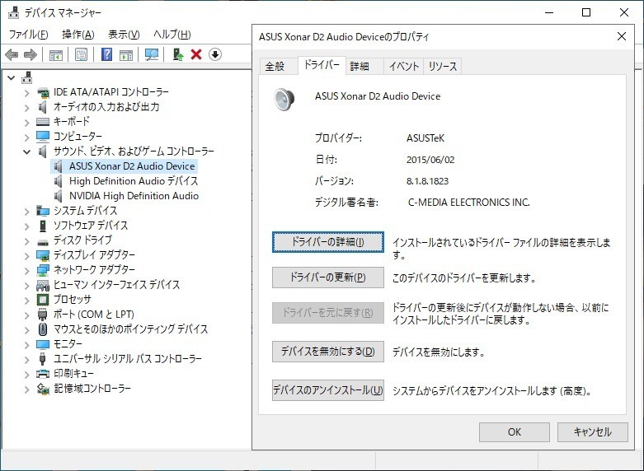Click the ディスク ドライブ drive icon
The height and width of the screenshot is (471, 644).
tap(43, 242)
